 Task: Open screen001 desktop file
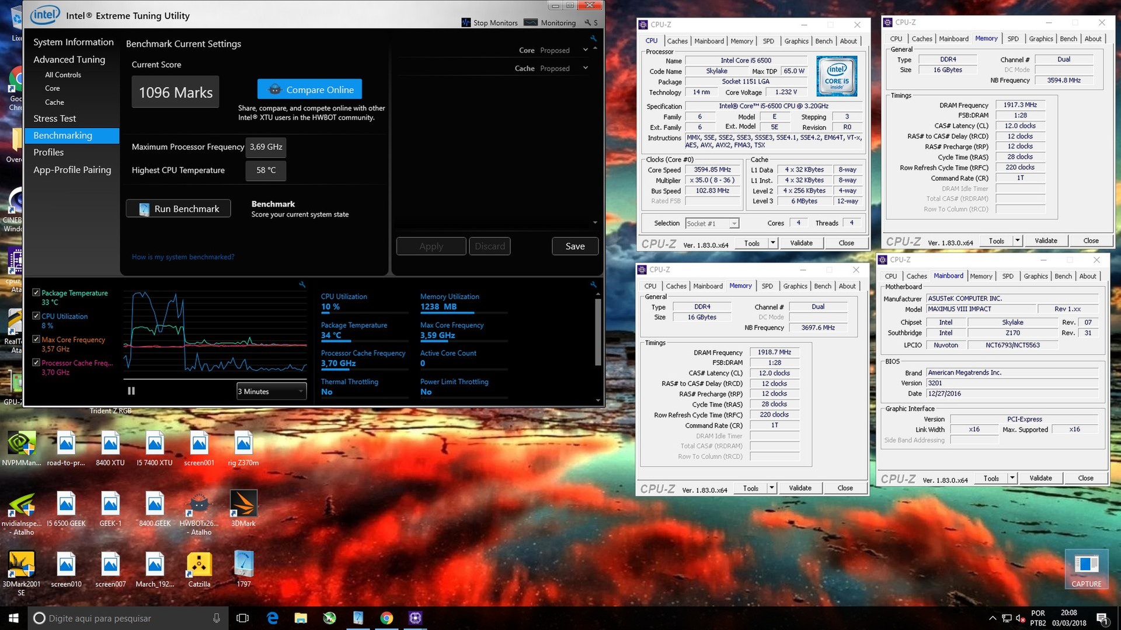coord(199,449)
